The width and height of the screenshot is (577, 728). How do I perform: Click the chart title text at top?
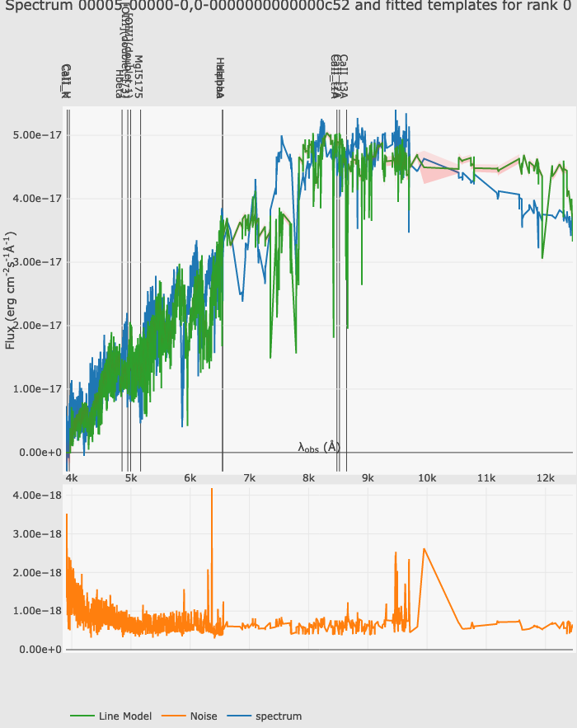(x=288, y=7)
